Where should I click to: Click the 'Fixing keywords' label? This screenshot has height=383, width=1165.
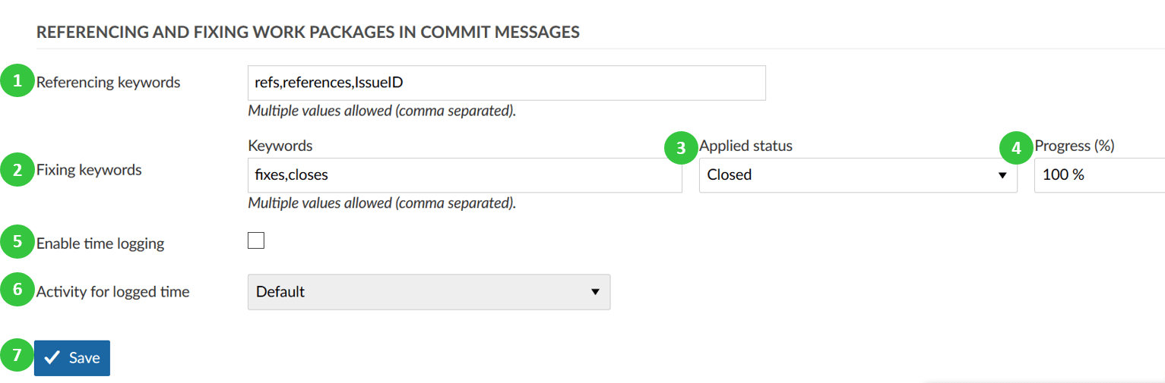coord(89,170)
